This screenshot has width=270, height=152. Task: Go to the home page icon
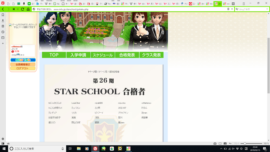(28, 9)
